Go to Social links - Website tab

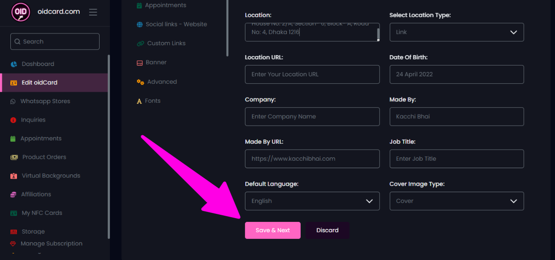point(176,24)
